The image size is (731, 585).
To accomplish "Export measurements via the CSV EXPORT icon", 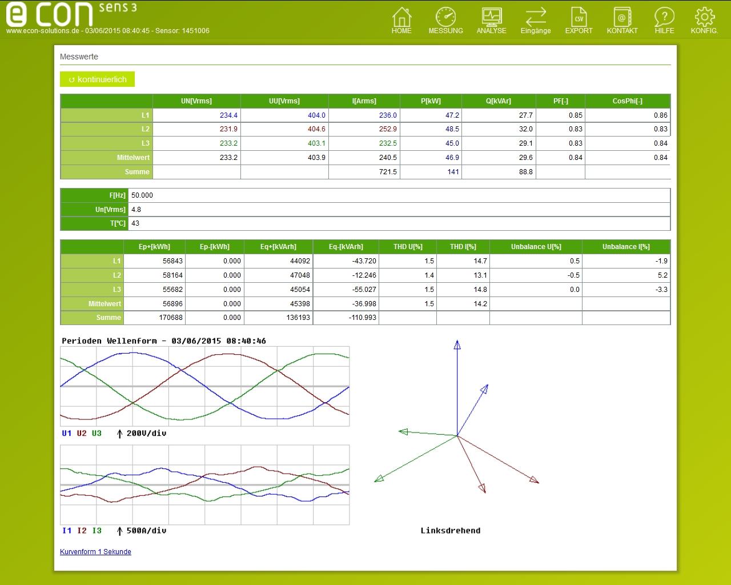I will tap(579, 20).
